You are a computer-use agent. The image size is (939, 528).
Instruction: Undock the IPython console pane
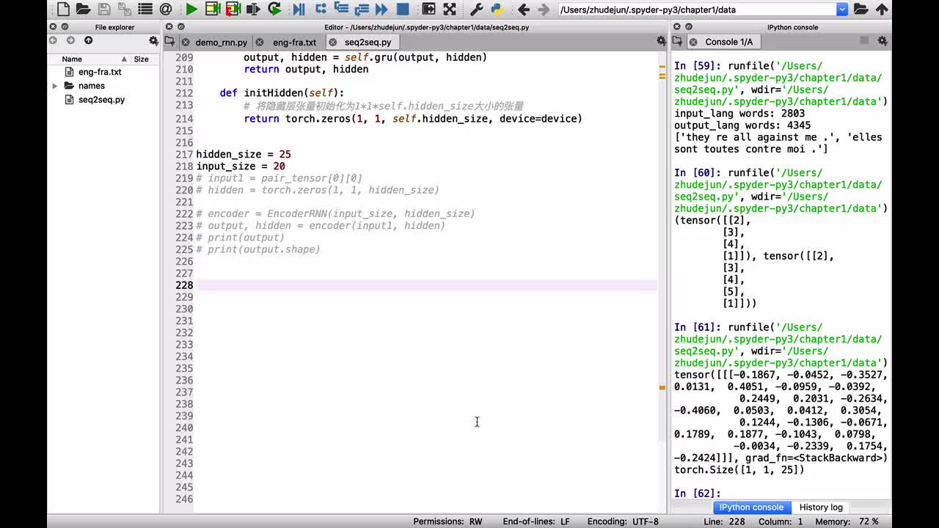pyautogui.click(x=690, y=26)
